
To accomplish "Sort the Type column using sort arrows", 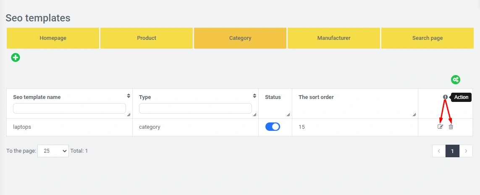I will (254, 96).
